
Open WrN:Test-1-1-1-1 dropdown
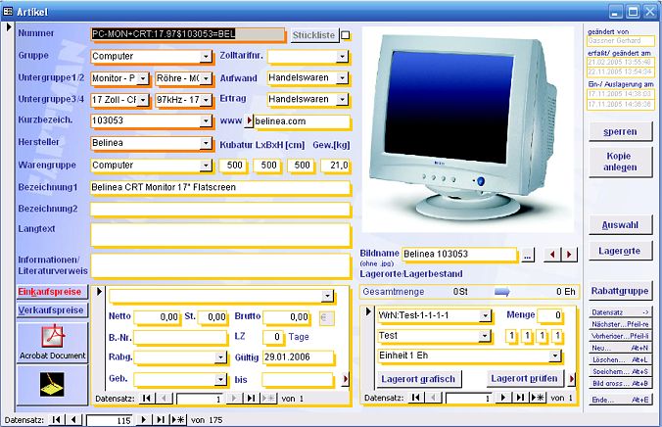point(485,315)
